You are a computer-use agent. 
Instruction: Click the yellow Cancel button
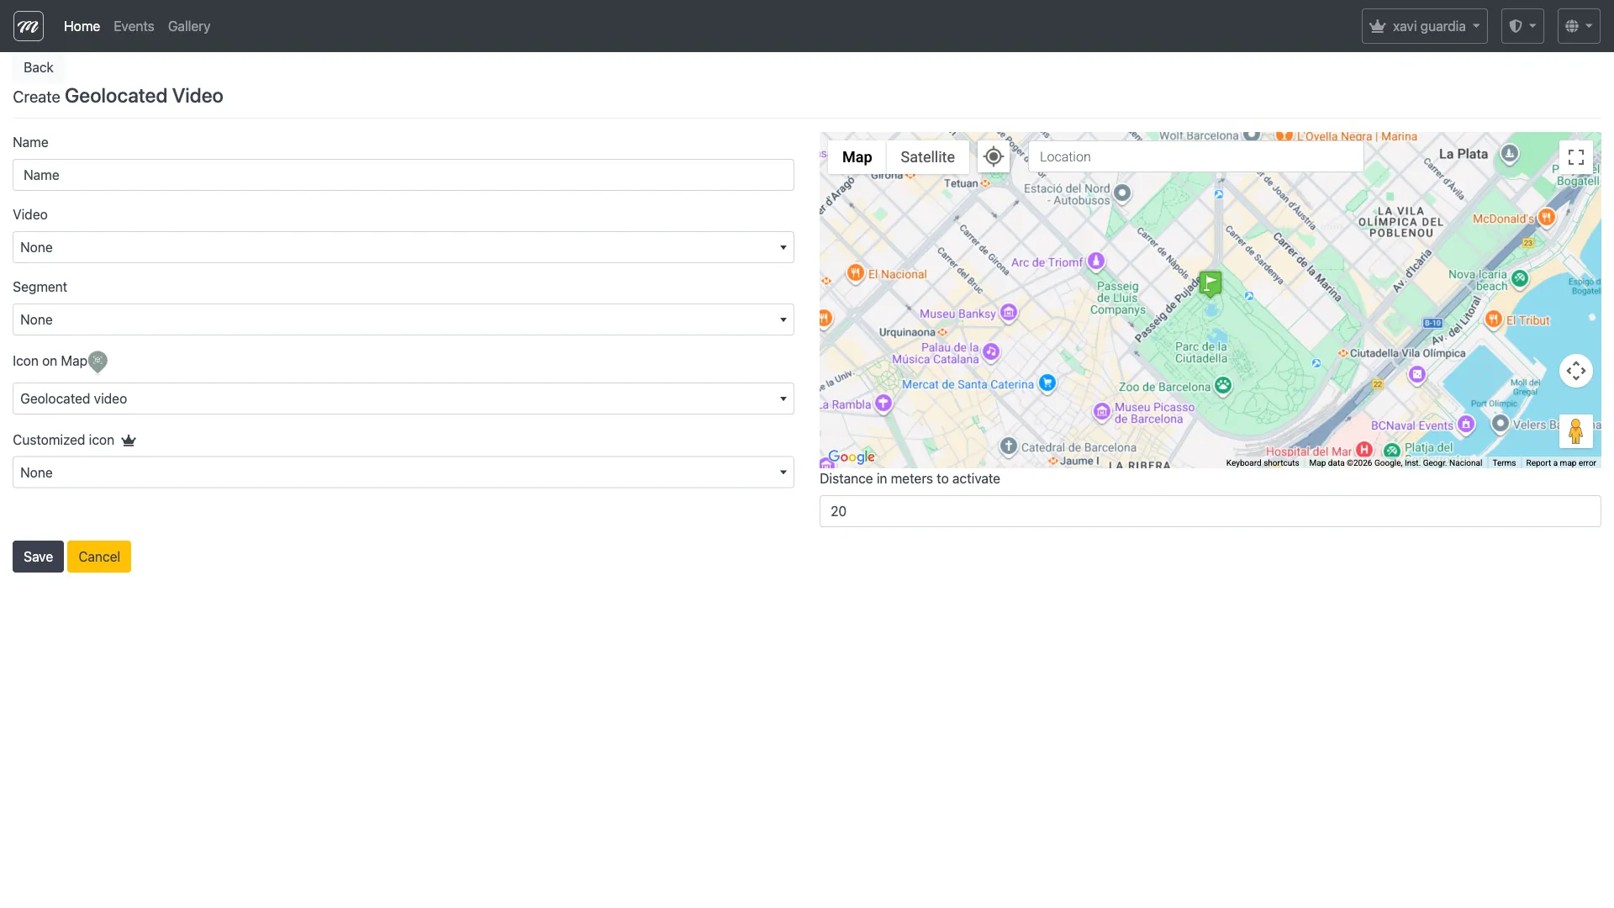tap(99, 557)
